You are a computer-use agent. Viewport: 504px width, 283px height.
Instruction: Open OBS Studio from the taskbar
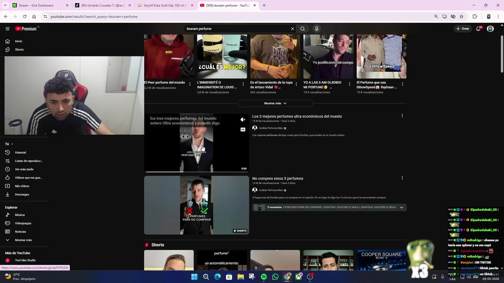(310, 277)
